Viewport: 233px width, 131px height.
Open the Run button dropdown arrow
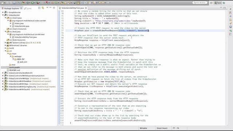pos(35,3)
